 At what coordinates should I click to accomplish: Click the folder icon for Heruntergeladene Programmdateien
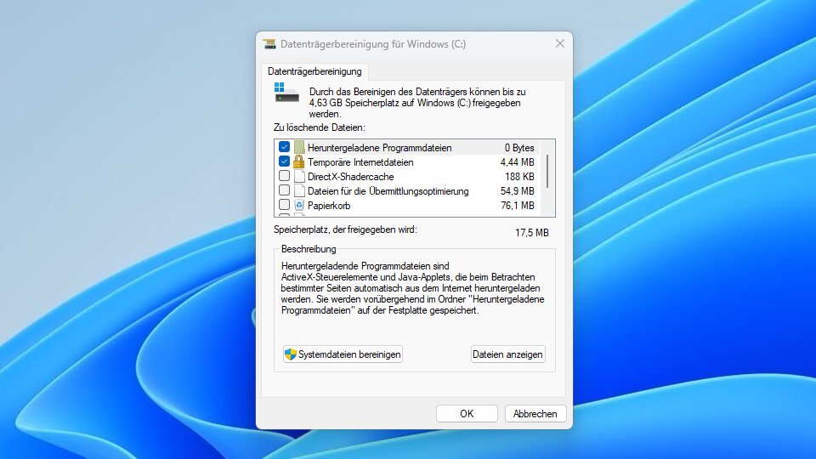pyautogui.click(x=299, y=147)
